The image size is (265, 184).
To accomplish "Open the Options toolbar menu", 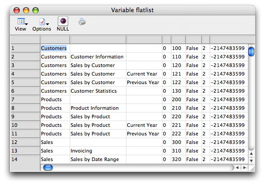I will pos(42,25).
